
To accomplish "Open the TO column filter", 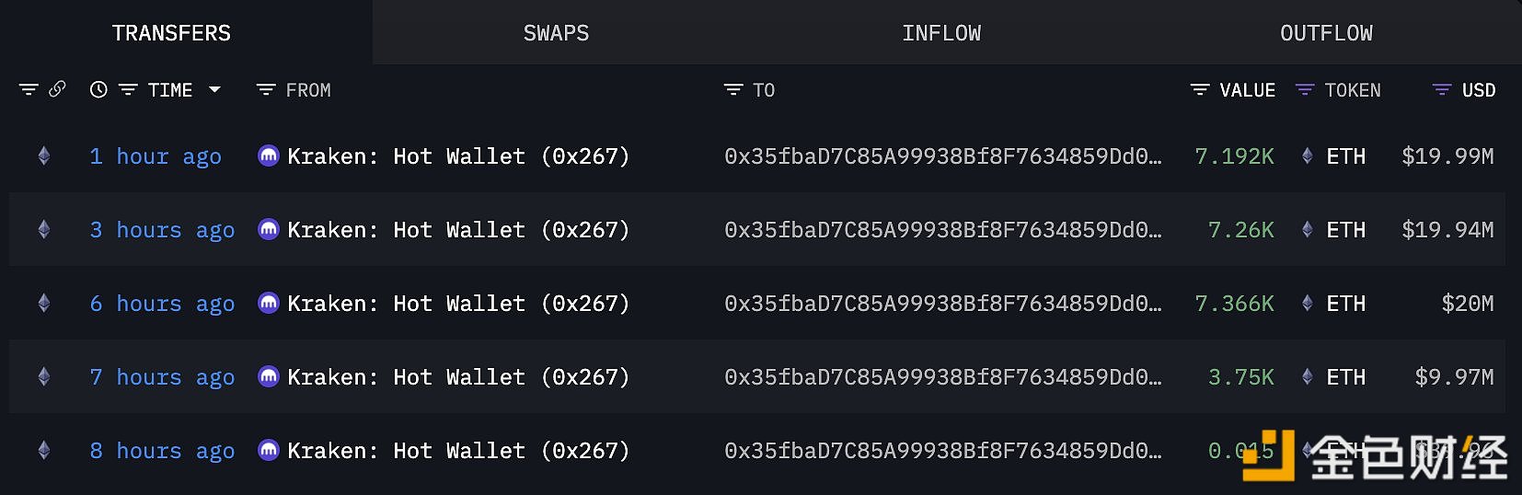I will (733, 89).
